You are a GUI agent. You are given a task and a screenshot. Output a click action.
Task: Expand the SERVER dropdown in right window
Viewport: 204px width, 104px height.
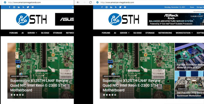pos(124,33)
